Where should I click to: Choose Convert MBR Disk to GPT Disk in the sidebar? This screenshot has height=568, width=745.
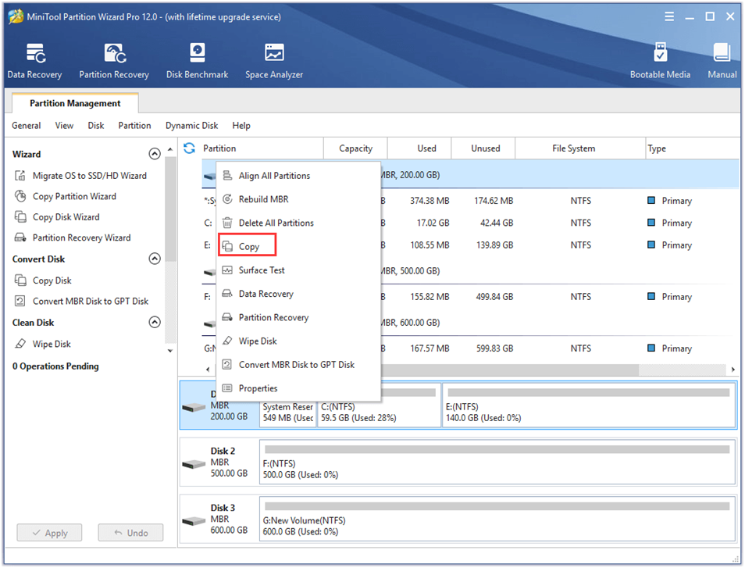click(x=81, y=302)
